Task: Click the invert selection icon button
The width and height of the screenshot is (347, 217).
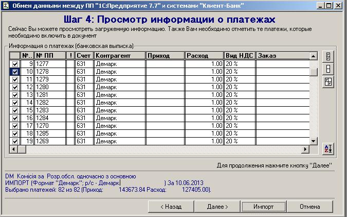Action: point(328,81)
